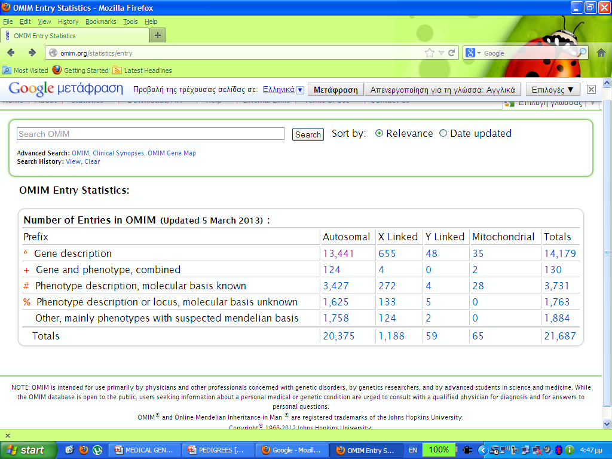The width and height of the screenshot is (612, 459).
Task: Go forward using the forward arrow
Action: pyautogui.click(x=32, y=53)
